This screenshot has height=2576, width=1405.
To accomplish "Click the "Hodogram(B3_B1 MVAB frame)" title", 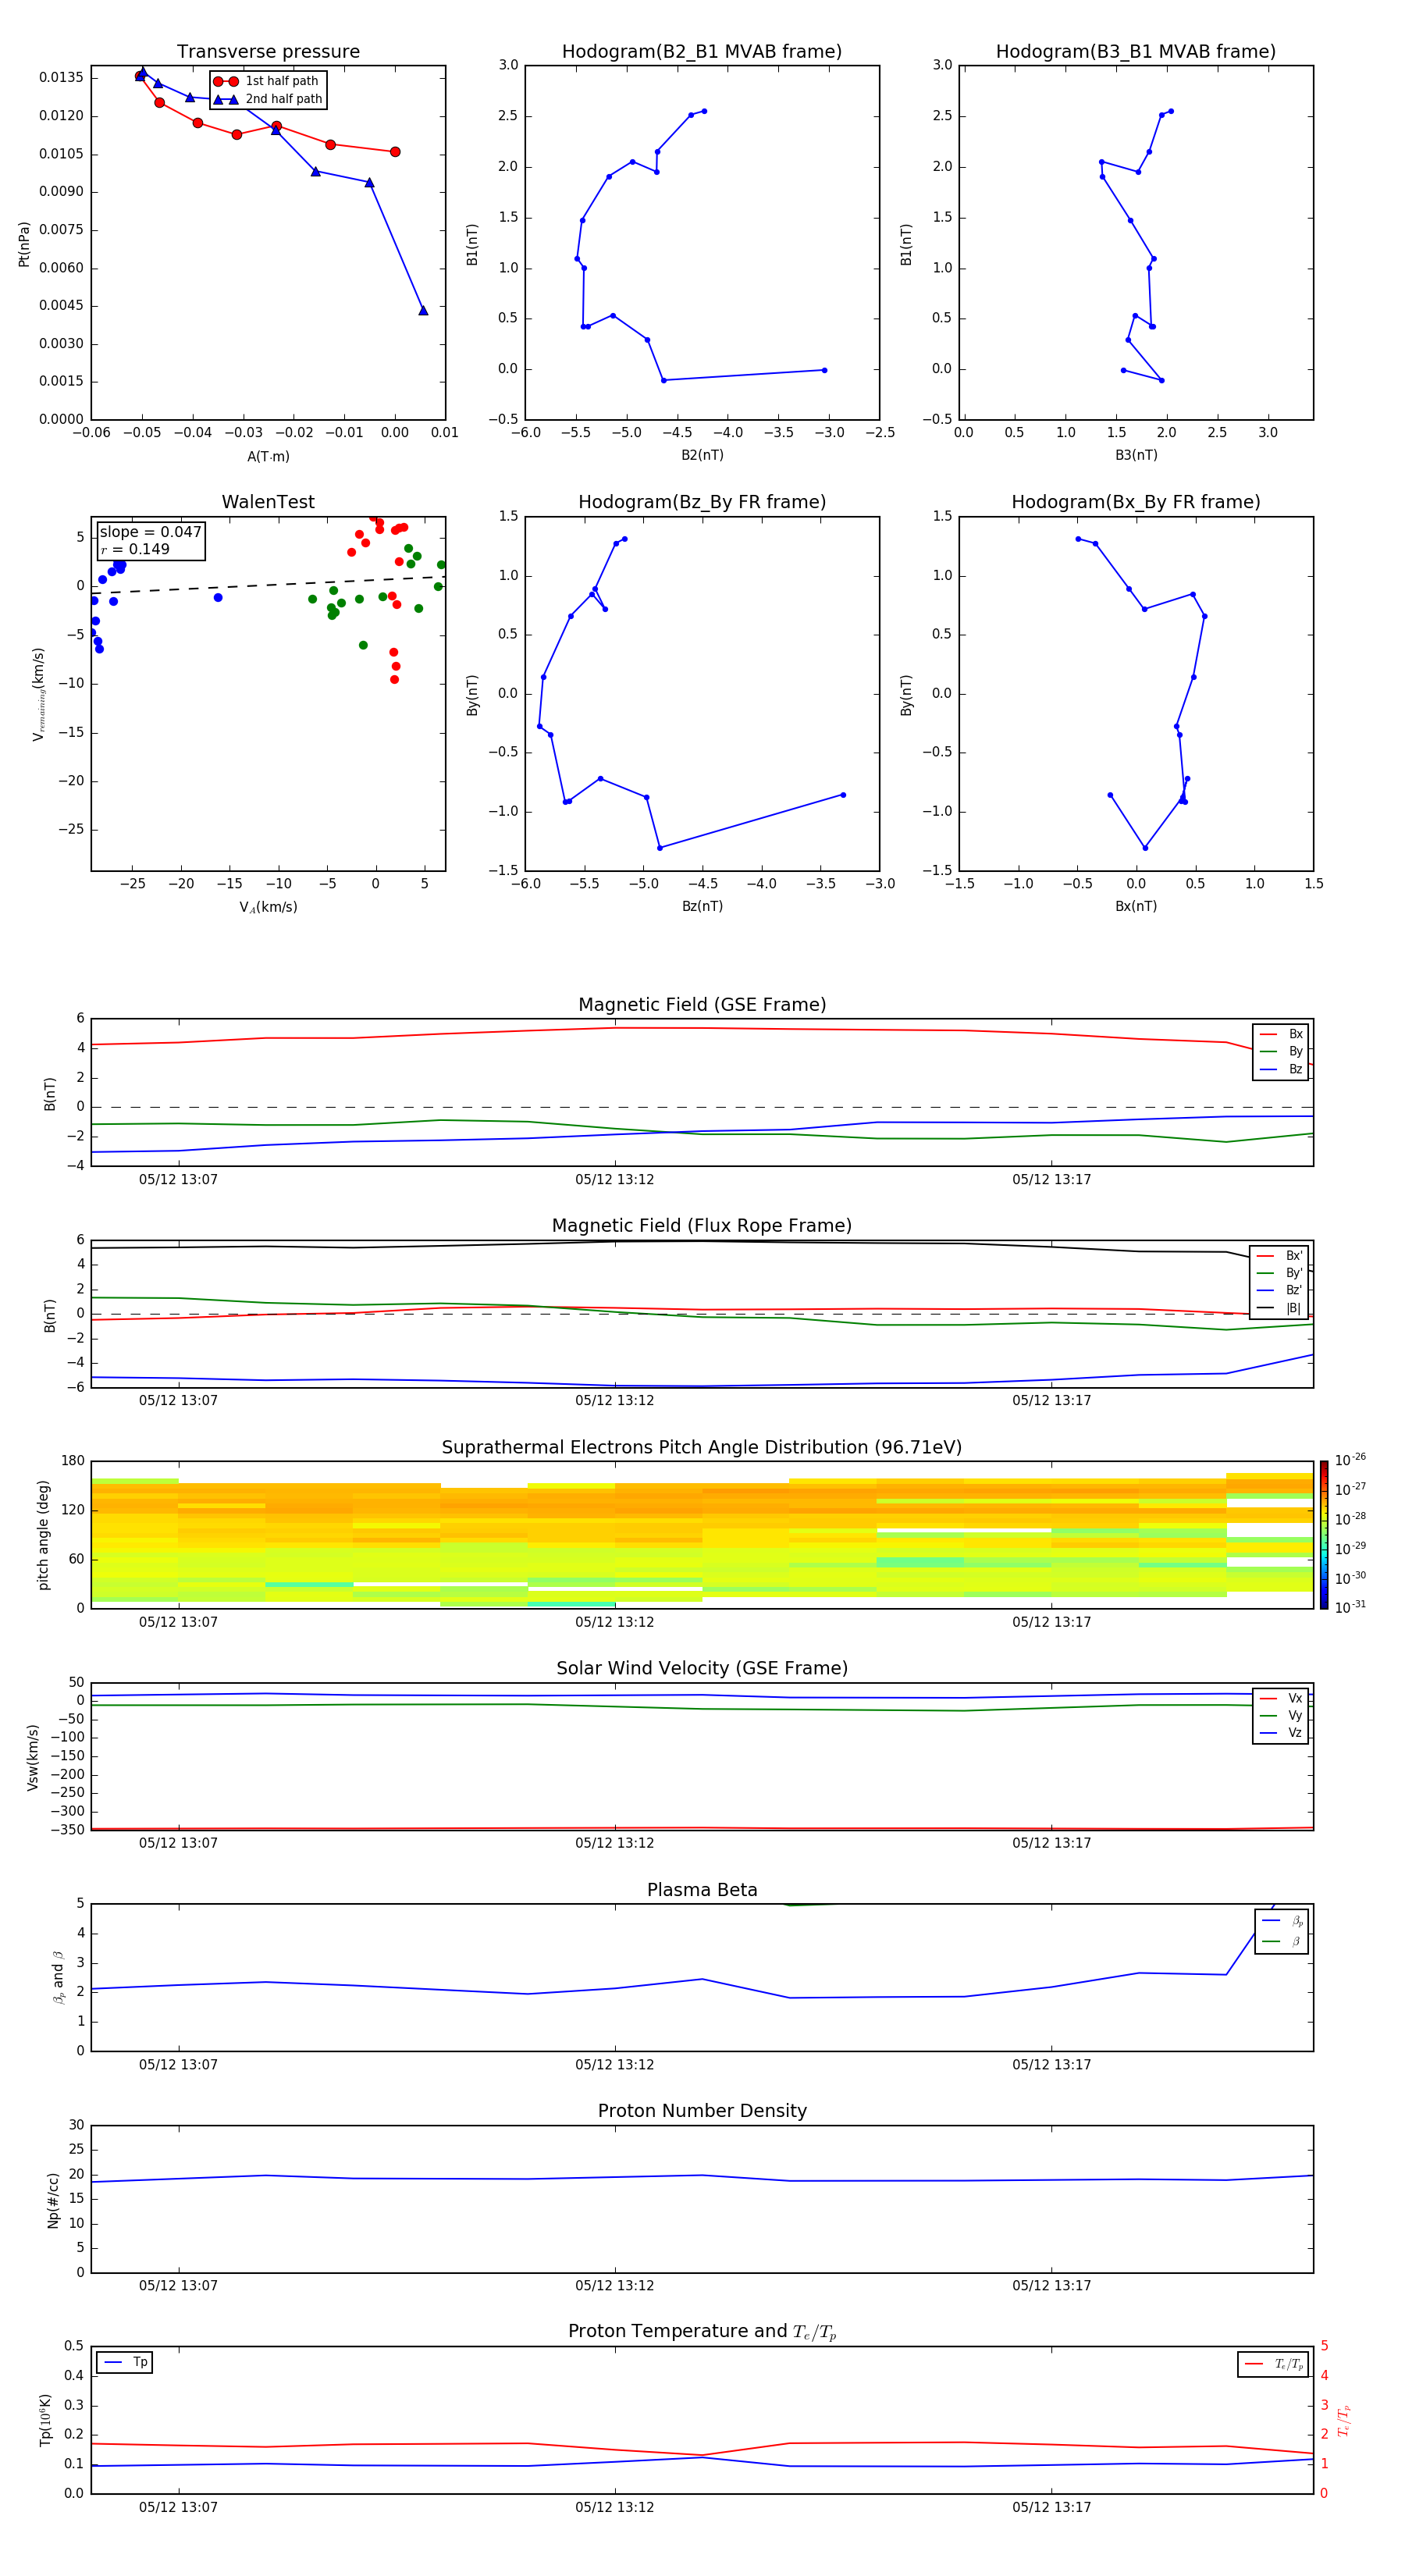I will coord(1136,52).
